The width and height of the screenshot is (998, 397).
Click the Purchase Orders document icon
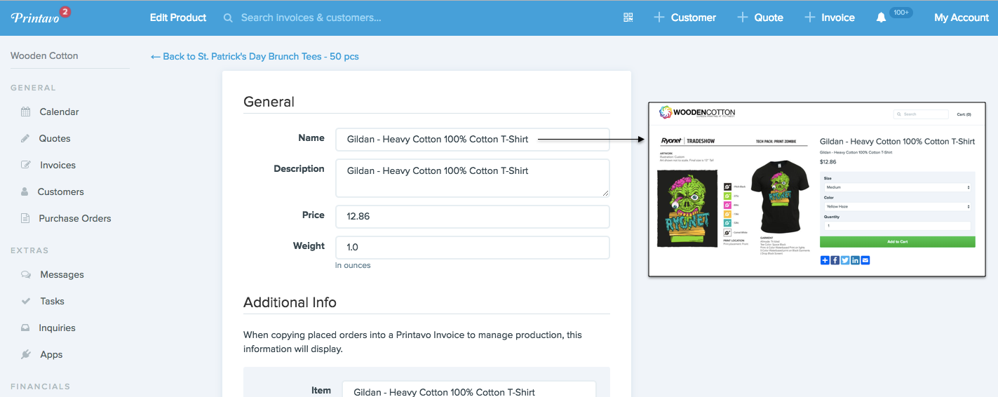pos(25,218)
